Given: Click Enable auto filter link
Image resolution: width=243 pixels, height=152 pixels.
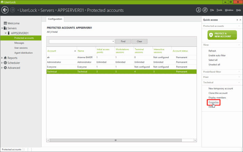Looking at the screenshot, I should click(217, 55).
